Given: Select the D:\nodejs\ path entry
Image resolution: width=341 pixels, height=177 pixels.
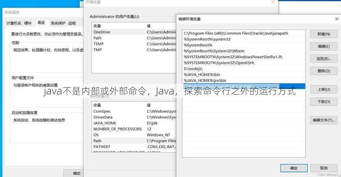Looking at the screenshot, I should pyautogui.click(x=244, y=69).
